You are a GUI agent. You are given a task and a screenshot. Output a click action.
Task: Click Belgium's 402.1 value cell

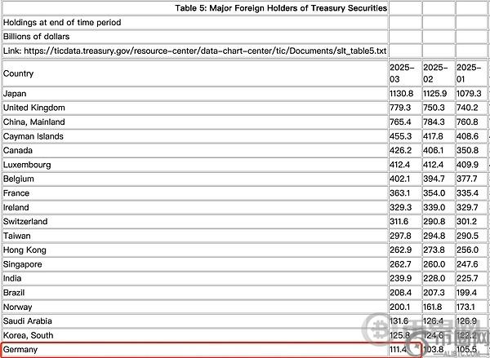tap(403, 179)
